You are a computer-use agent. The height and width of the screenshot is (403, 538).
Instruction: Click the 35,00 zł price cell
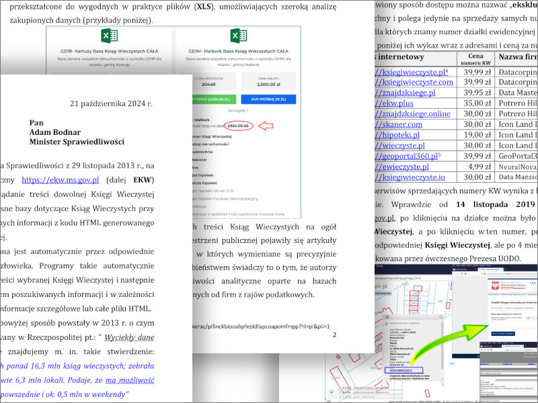[x=477, y=103]
